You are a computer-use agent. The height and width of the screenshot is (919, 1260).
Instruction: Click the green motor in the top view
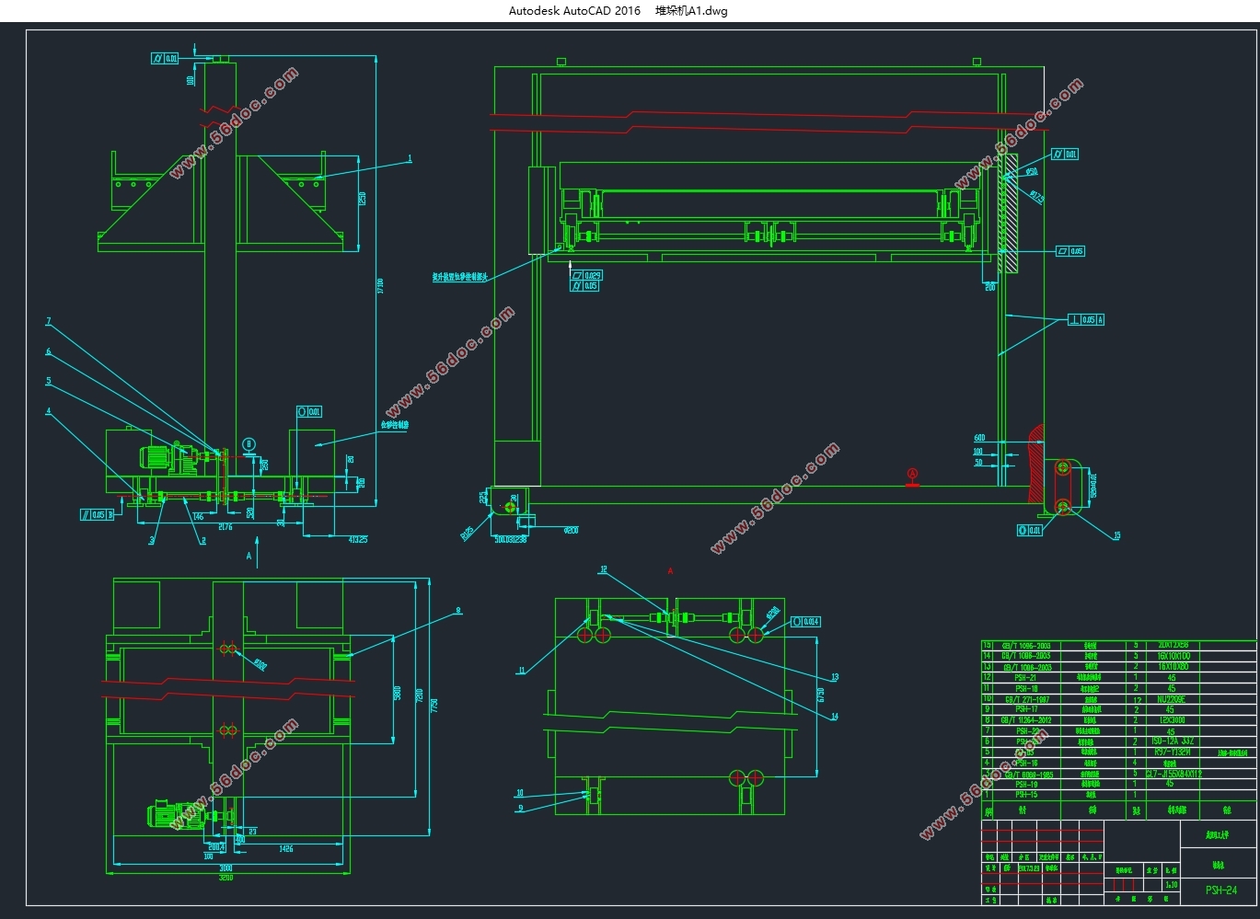click(x=176, y=814)
